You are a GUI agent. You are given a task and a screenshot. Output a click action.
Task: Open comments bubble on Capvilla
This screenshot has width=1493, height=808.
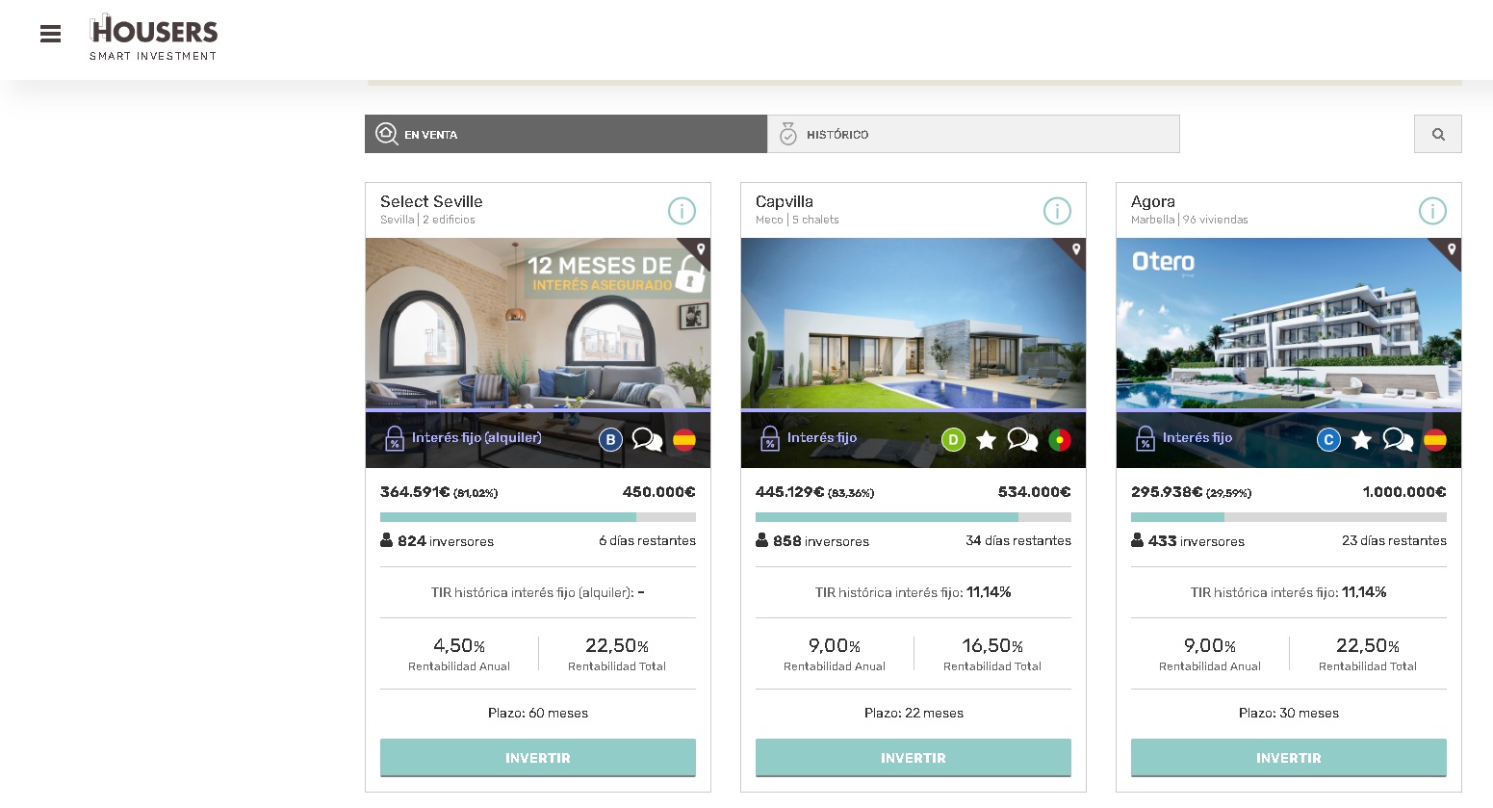point(1022,440)
